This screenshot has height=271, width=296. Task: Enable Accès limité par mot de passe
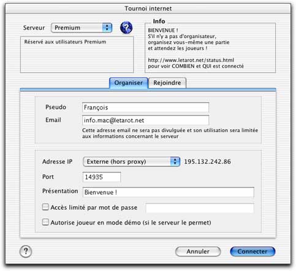pos(45,207)
